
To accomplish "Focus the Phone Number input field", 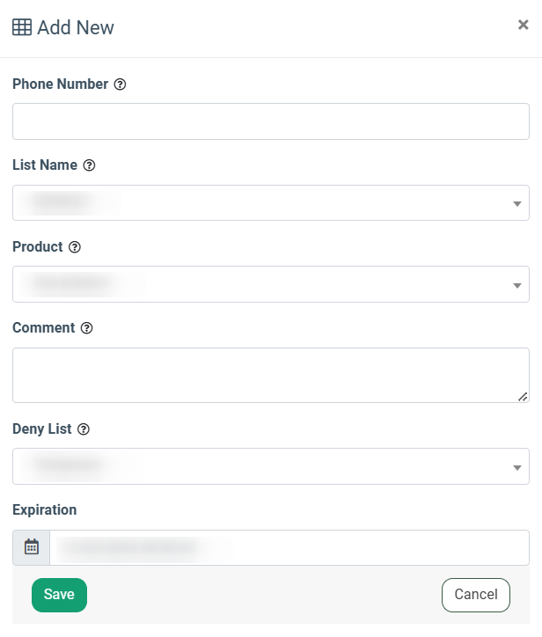I will point(271,121).
